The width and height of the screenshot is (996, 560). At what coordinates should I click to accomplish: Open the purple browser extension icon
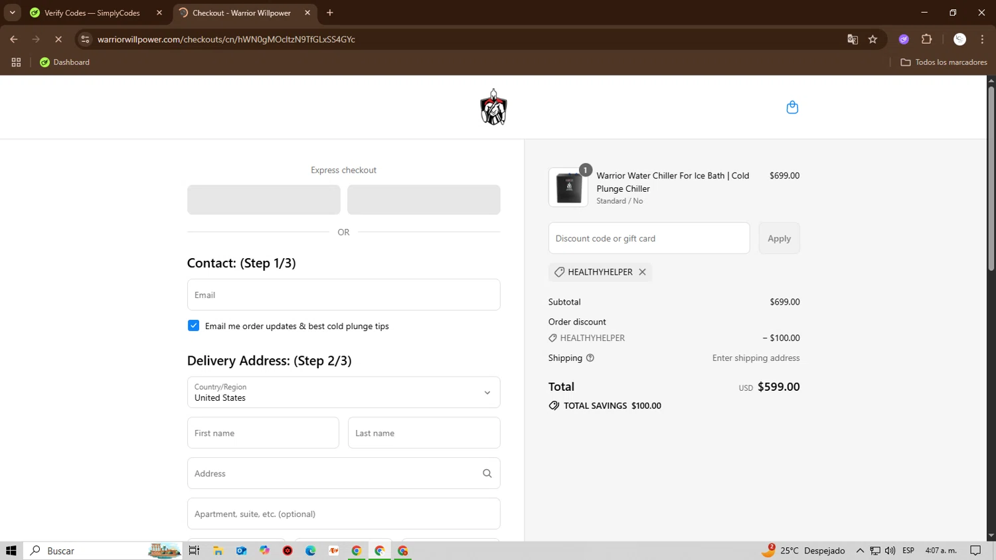coord(904,39)
